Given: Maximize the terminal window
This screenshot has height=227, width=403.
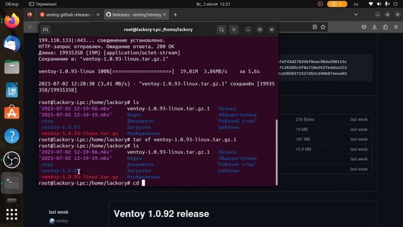Looking at the screenshot, I should [x=260, y=30].
